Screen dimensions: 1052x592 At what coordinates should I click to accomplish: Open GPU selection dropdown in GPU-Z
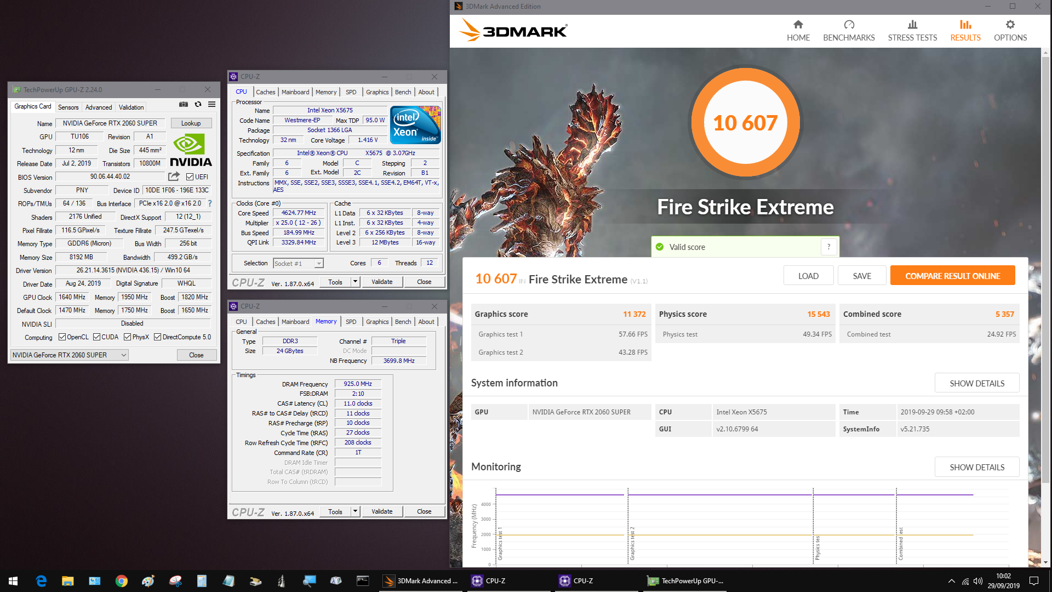click(69, 355)
